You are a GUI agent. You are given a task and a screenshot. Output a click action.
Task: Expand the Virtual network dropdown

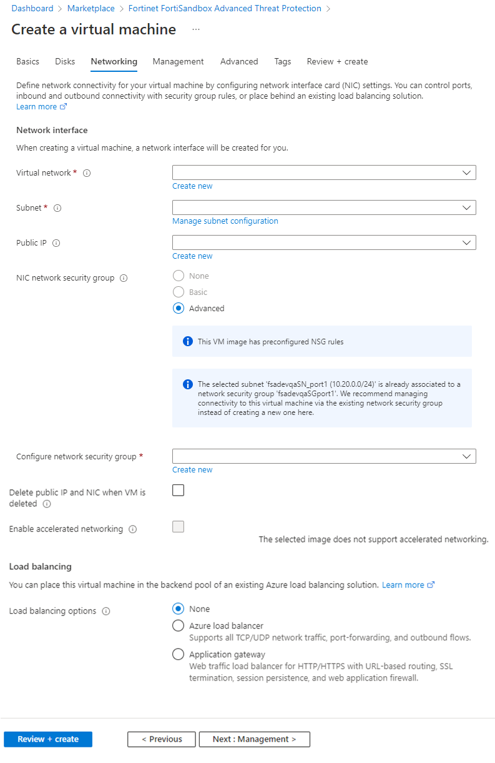point(324,172)
